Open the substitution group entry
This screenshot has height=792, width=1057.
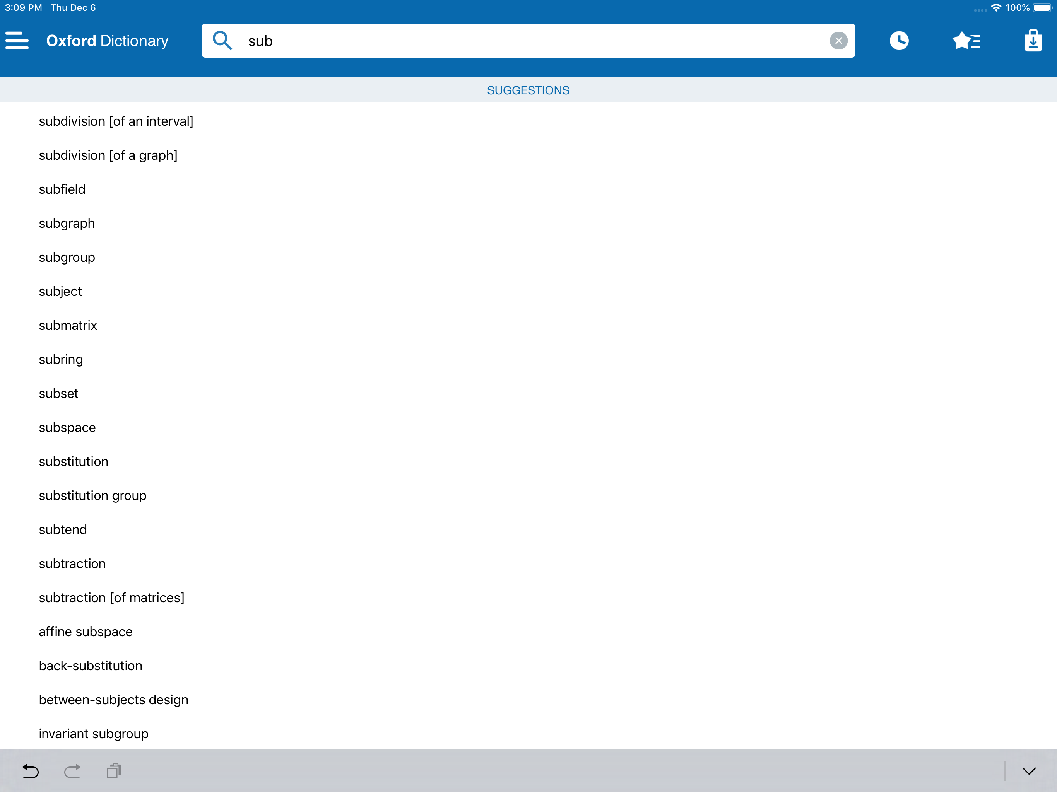[x=93, y=495]
